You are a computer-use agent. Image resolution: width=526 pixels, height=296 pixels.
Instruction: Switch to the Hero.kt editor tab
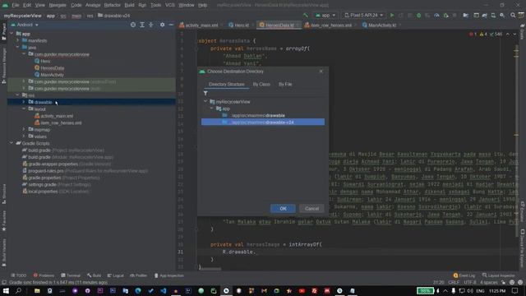click(239, 25)
